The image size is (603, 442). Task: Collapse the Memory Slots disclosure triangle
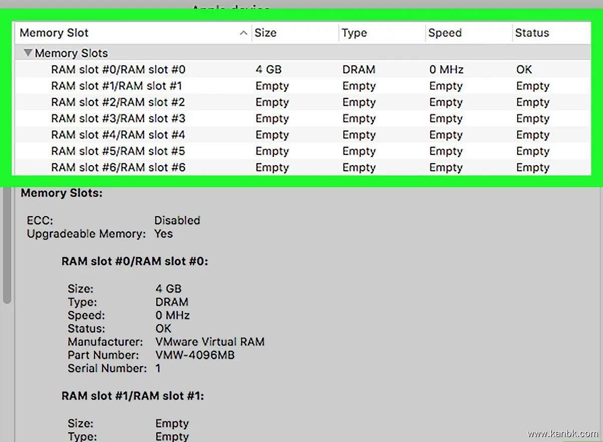click(x=28, y=53)
